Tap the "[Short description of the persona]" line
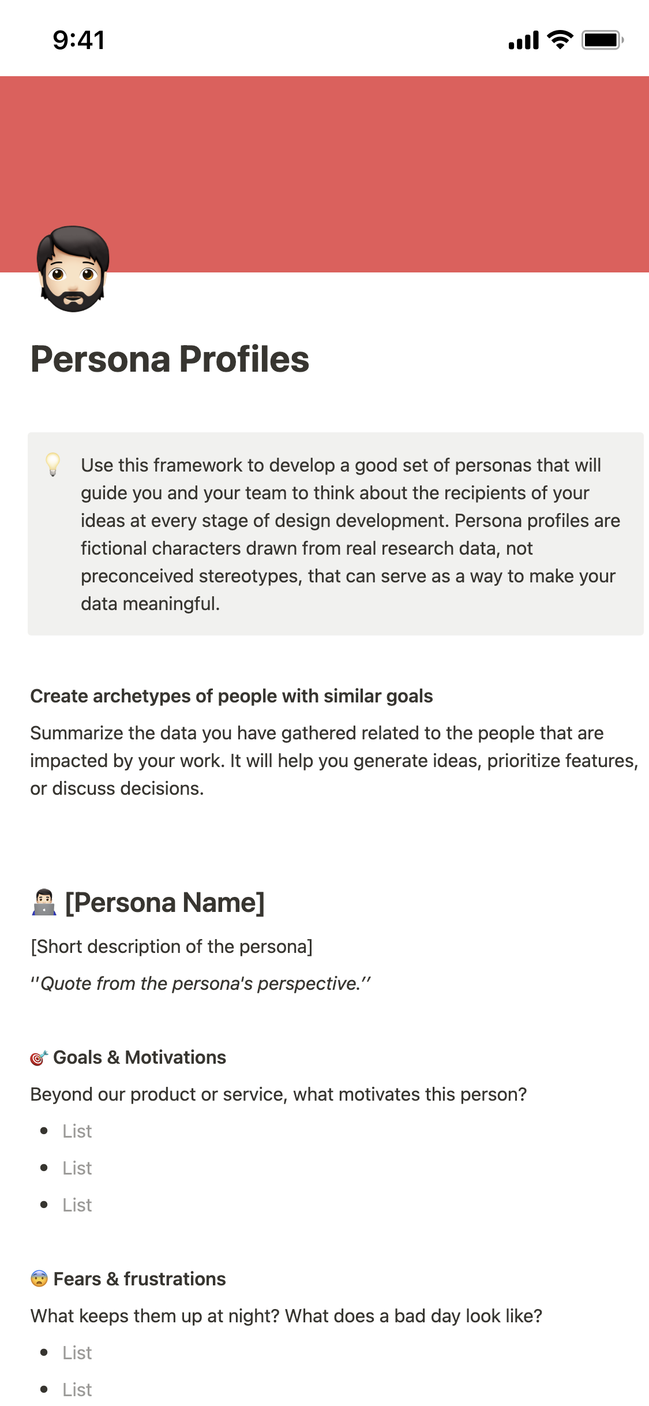The height and width of the screenshot is (1406, 649). click(171, 947)
